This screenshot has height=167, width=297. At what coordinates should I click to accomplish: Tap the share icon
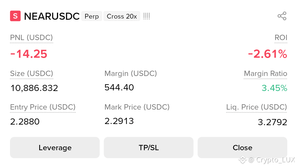[x=282, y=16]
